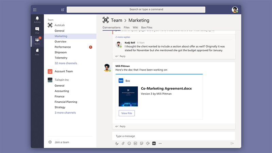Open the document preview thumbnail
The width and height of the screenshot is (272, 153).
point(128,97)
